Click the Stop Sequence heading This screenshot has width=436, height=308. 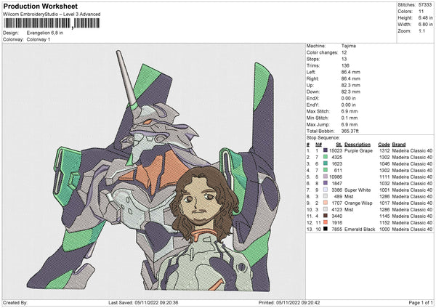click(x=323, y=137)
